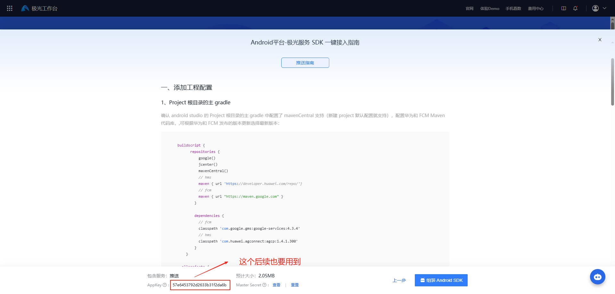
Task: Click the maven.google.com URL in code
Action: [251, 196]
